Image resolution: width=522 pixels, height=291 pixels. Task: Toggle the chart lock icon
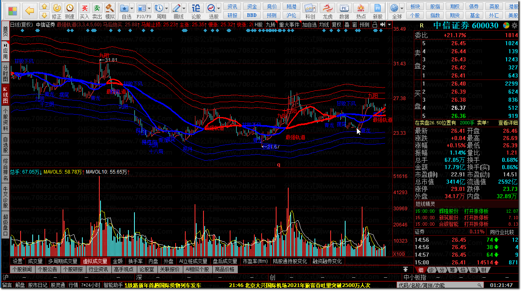click(375, 24)
